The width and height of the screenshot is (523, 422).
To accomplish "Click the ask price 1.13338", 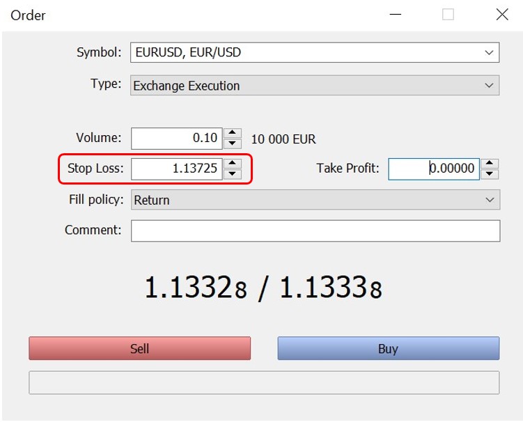I will pos(331,287).
